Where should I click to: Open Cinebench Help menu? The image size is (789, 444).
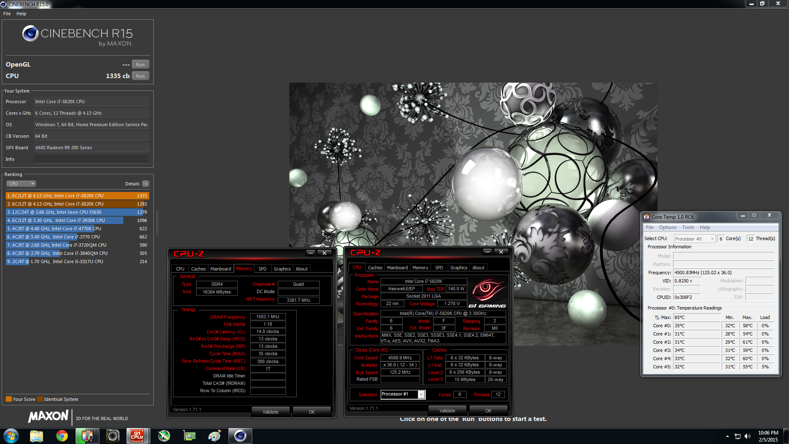(x=21, y=14)
